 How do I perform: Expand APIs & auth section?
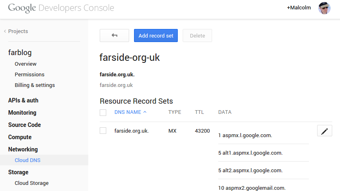click(x=23, y=100)
